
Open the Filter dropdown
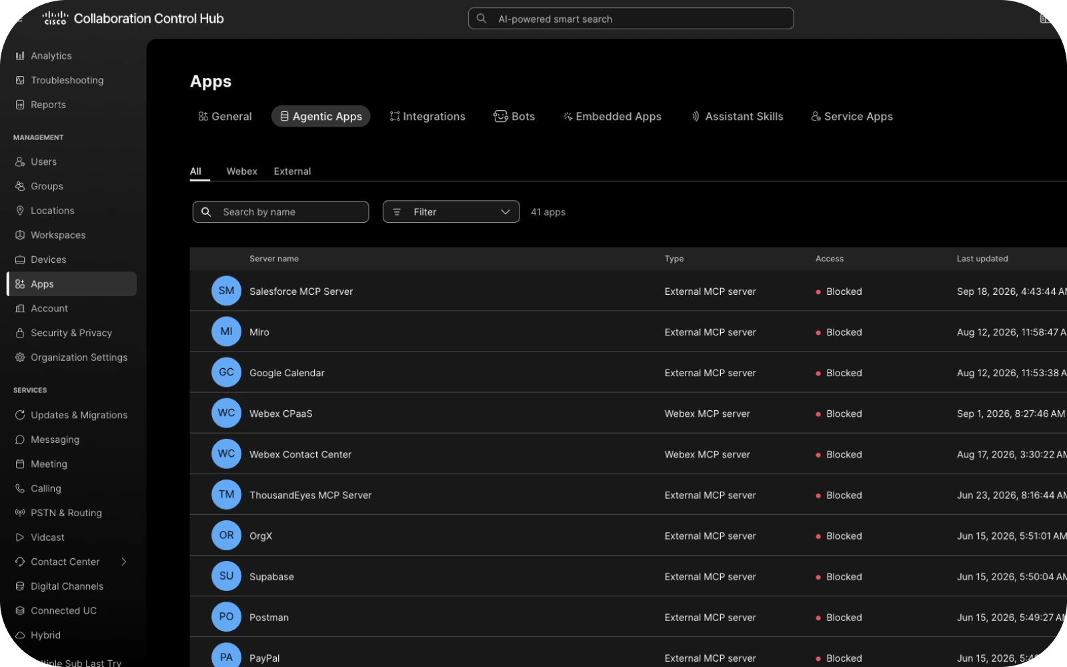tap(451, 212)
